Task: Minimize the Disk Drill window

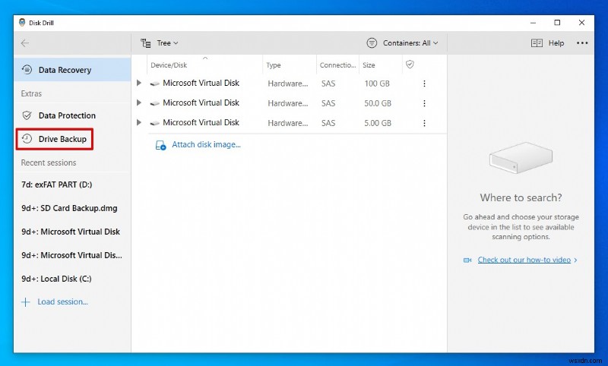Action: tap(534, 23)
